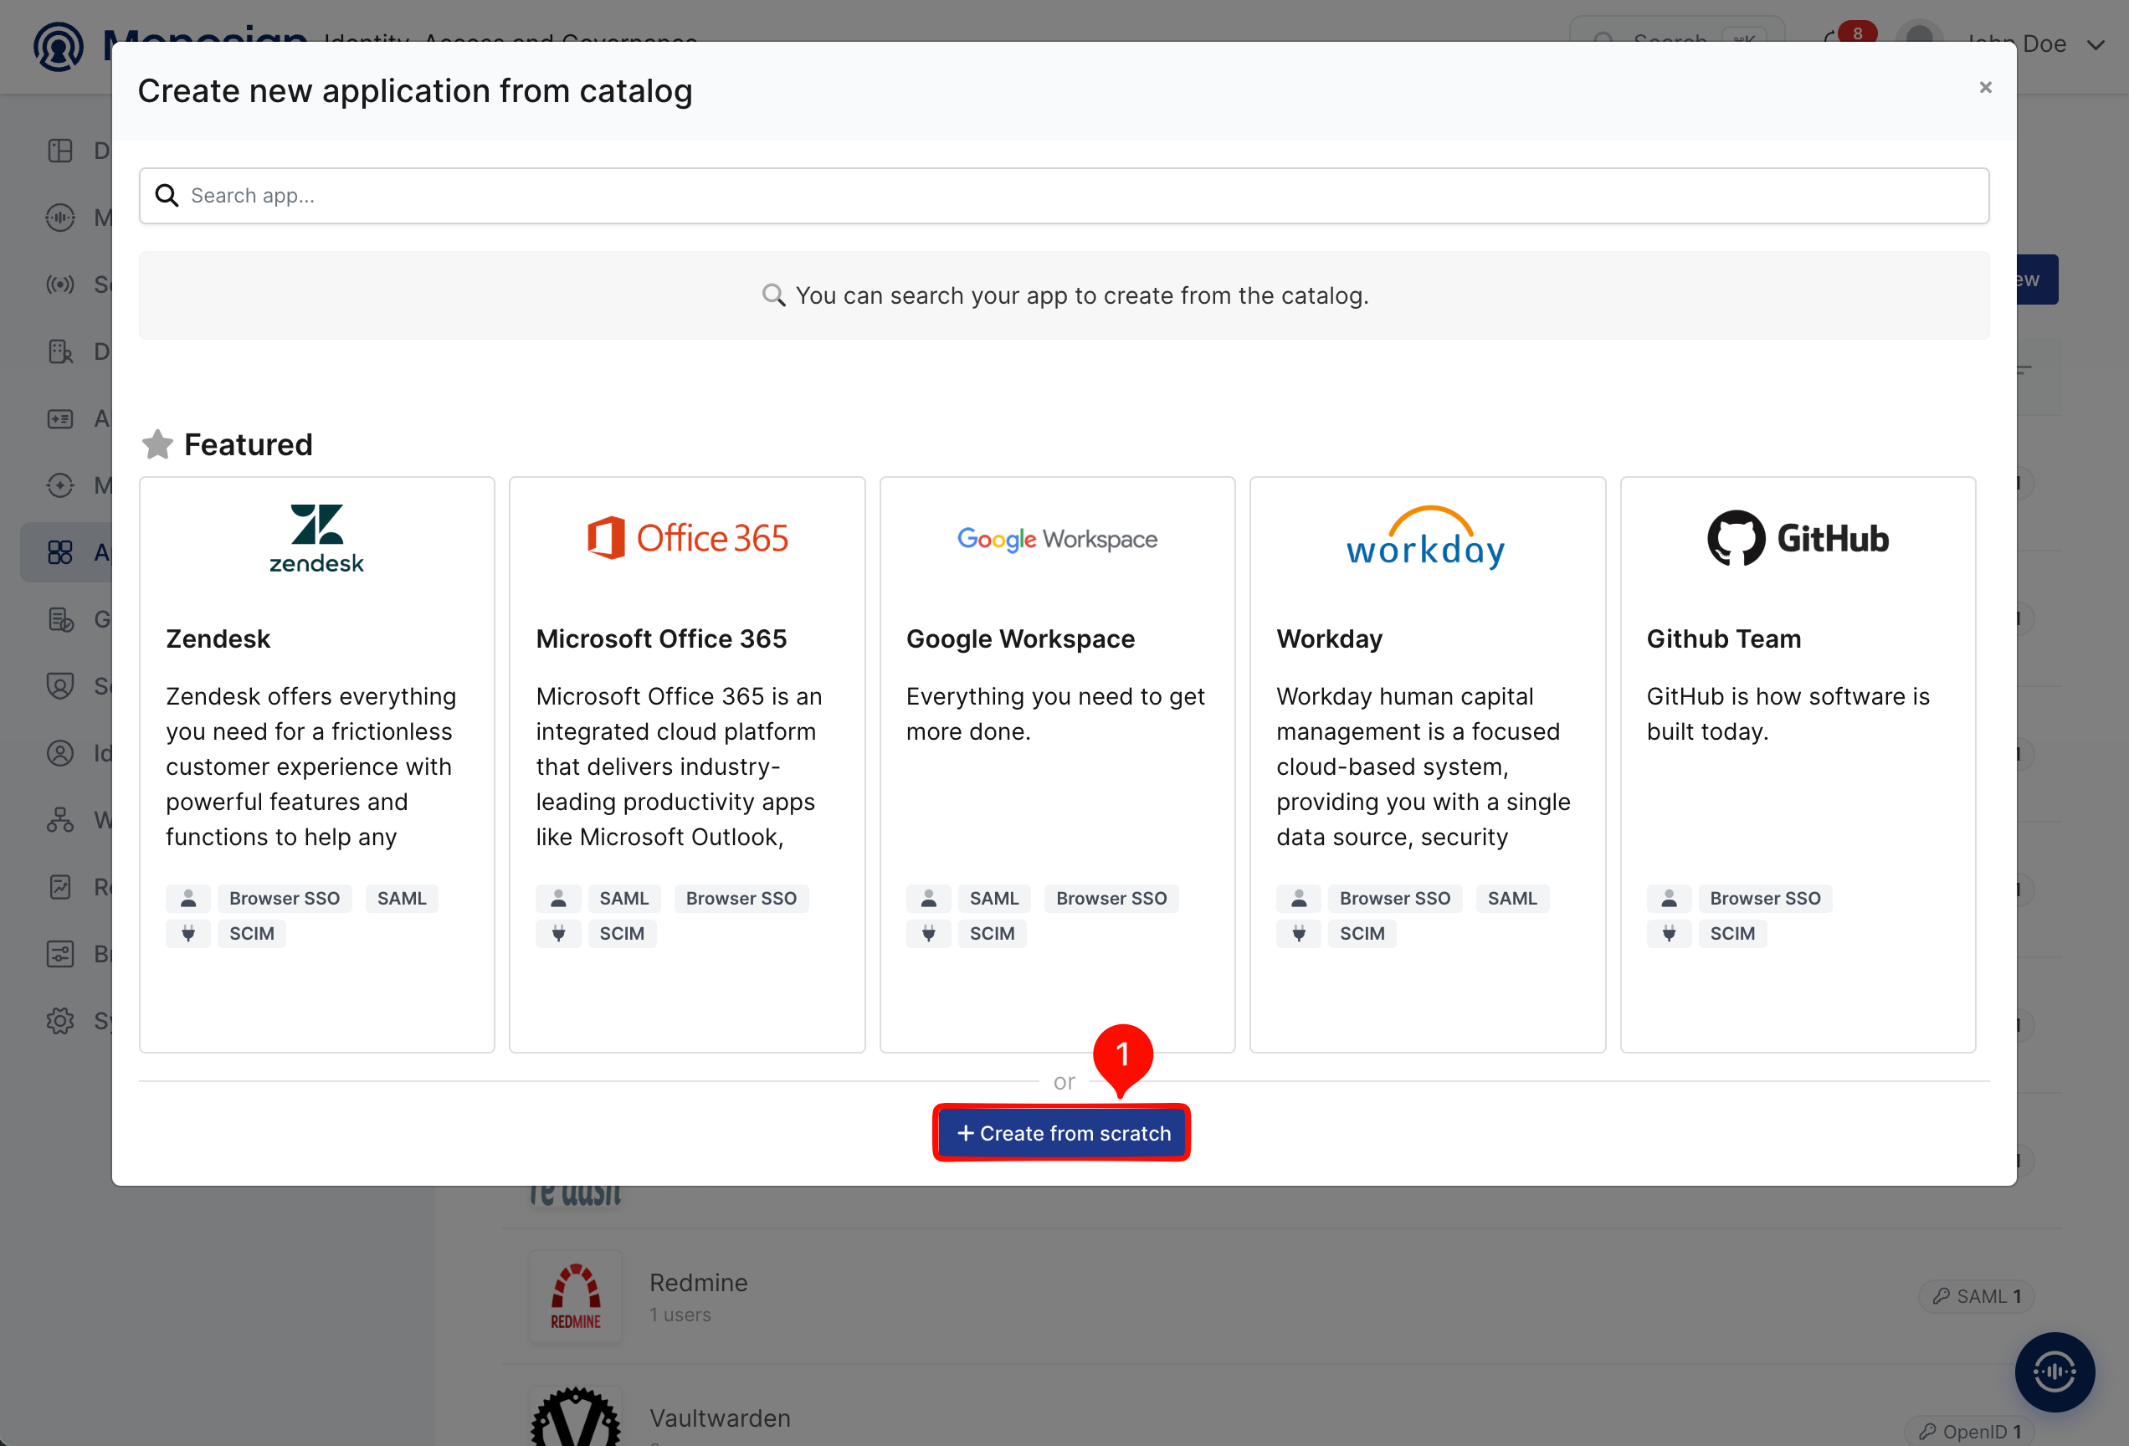This screenshot has height=1446, width=2129.
Task: Click the user icon on the Zendesk card
Action: pos(187,899)
